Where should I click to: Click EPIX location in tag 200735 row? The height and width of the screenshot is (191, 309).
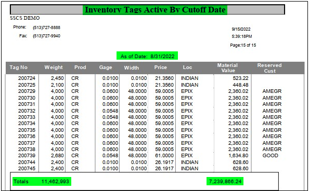[x=187, y=130]
